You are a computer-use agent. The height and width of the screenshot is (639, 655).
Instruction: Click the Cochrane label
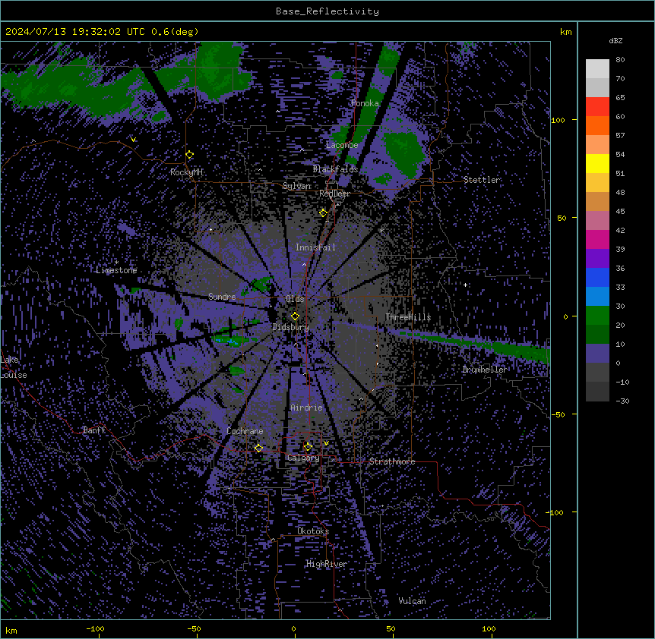tap(245, 431)
